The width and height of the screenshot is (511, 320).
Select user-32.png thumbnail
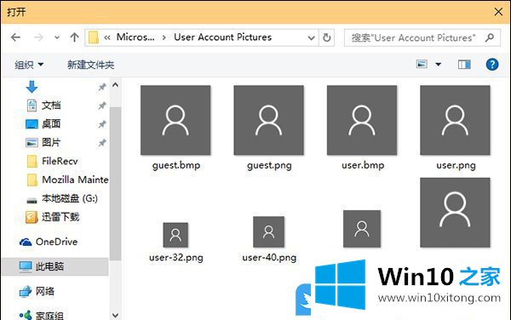point(175,235)
